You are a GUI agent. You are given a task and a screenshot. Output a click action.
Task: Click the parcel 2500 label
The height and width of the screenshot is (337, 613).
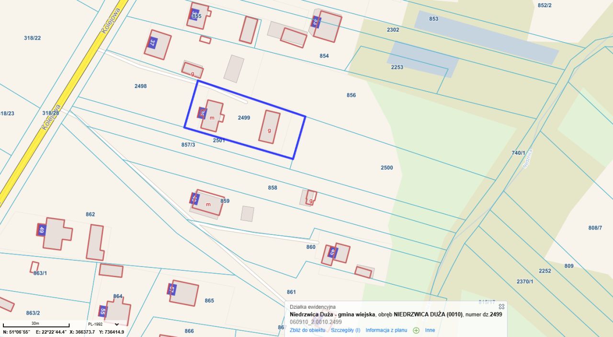tap(386, 168)
